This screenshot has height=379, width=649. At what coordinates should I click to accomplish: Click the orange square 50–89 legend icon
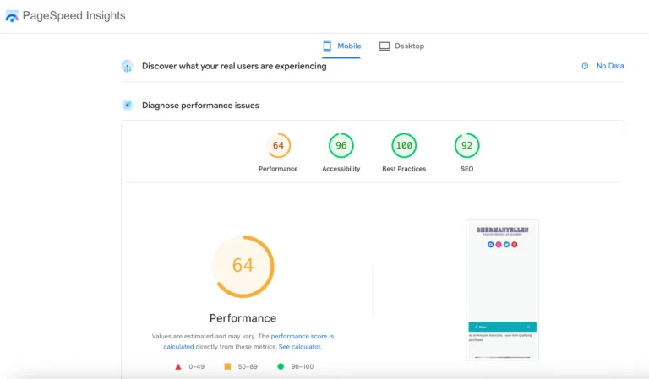(227, 366)
